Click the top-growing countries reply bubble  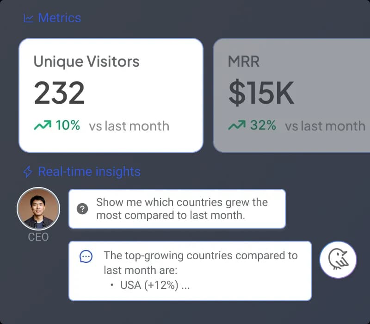190,270
